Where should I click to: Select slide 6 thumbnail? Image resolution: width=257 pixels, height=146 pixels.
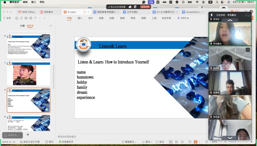click(x=29, y=46)
